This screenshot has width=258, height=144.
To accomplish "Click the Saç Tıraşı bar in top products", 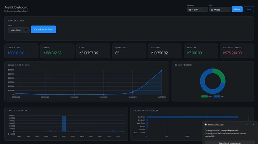I will [x=192, y=117].
